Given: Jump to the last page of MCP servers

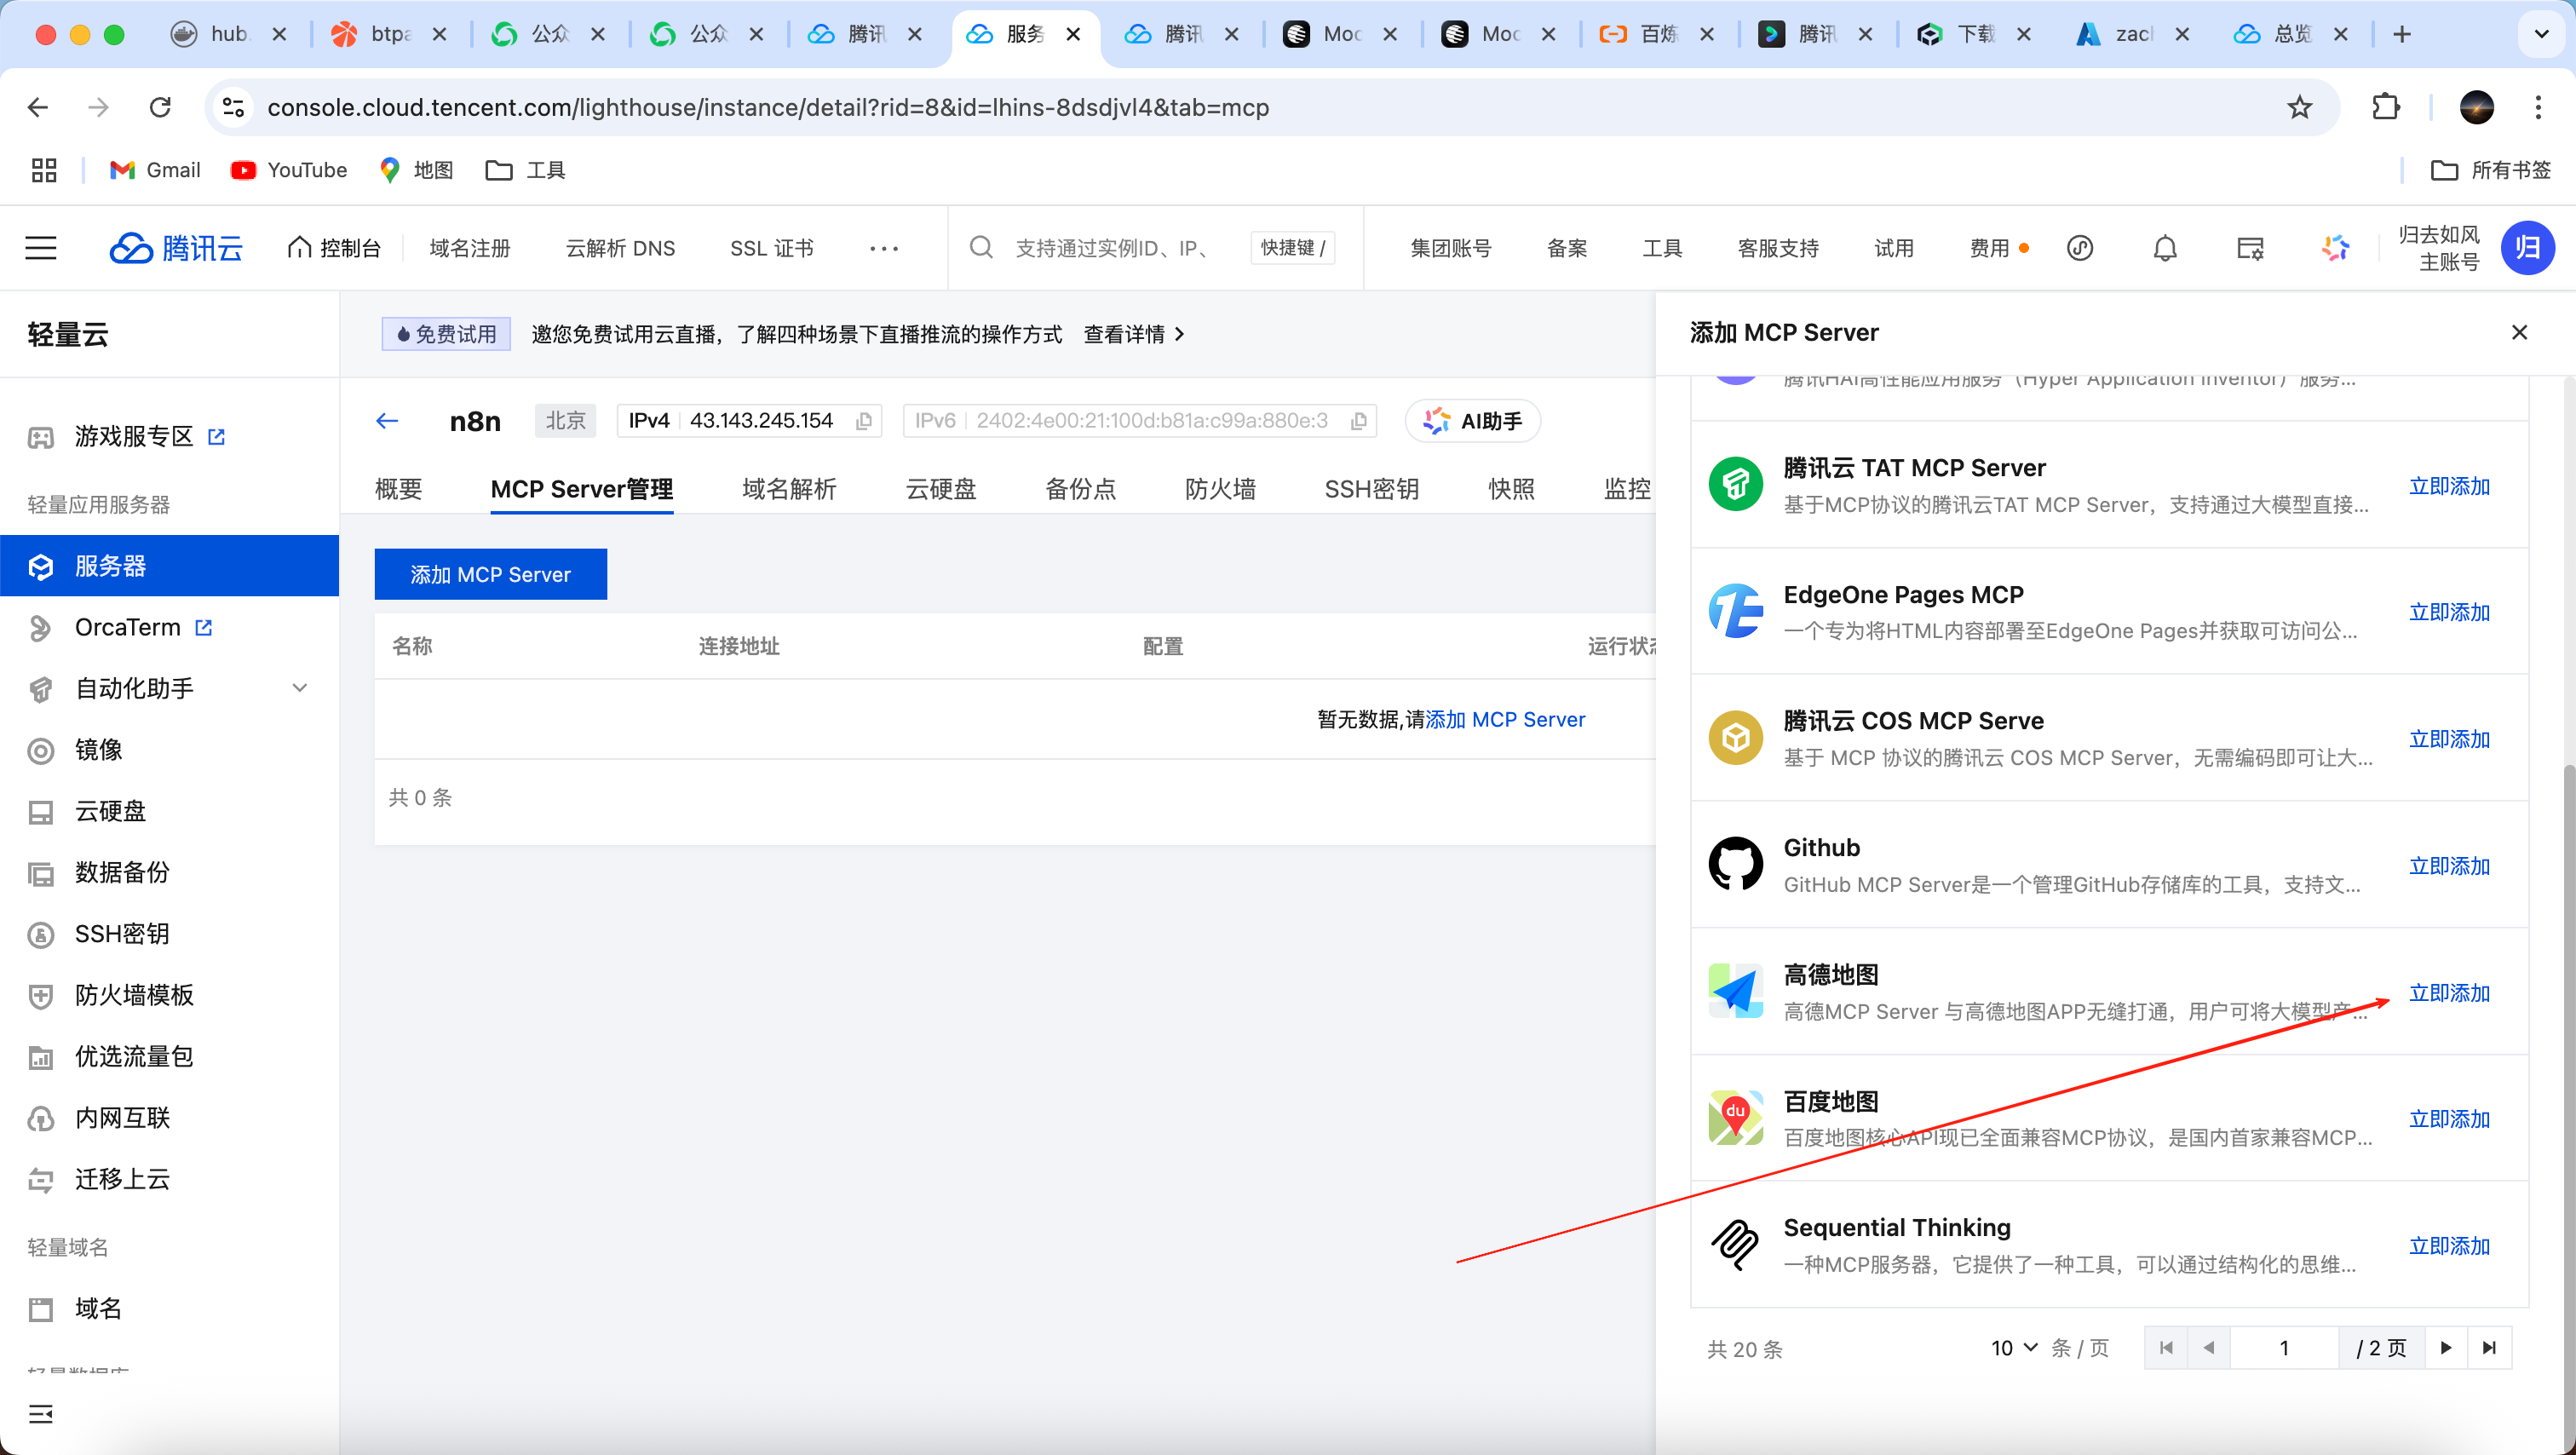Looking at the screenshot, I should [x=2490, y=1348].
